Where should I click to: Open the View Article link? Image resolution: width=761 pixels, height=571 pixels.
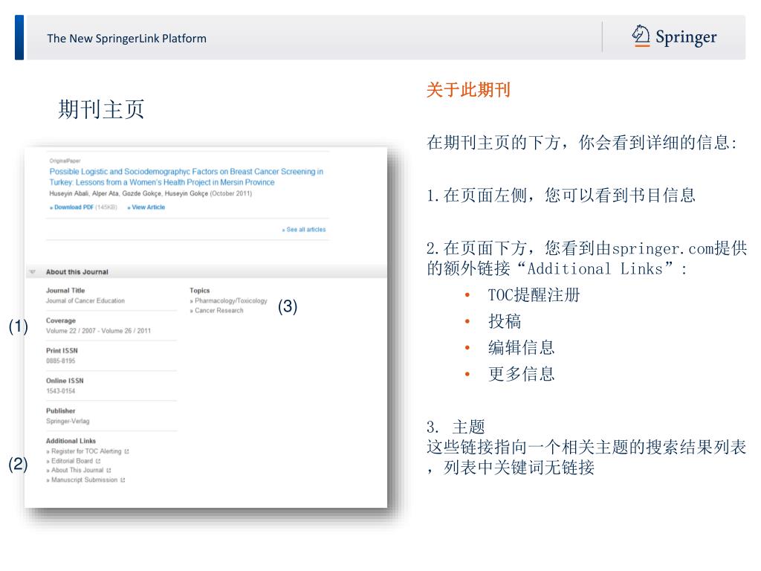(146, 207)
